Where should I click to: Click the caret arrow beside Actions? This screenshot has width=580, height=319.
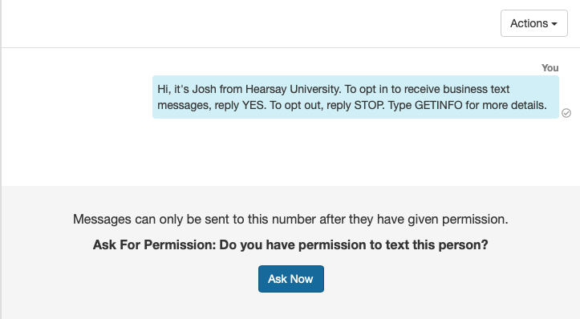tap(554, 24)
